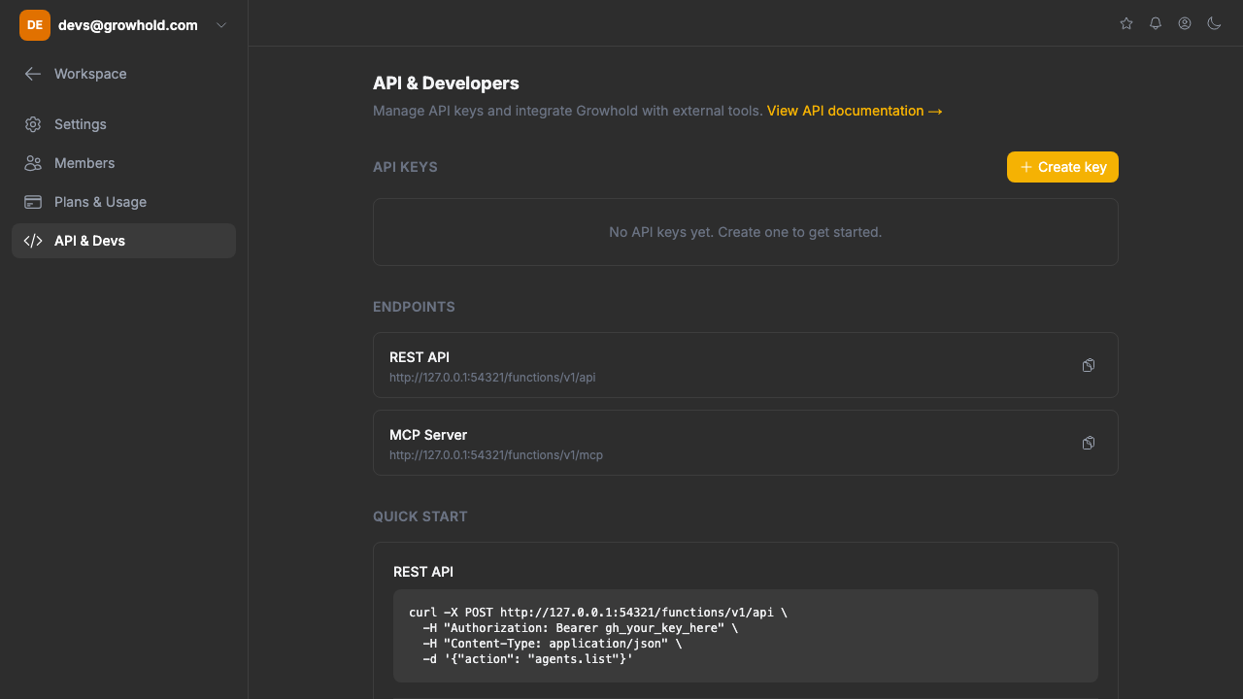1243x699 pixels.
Task: Open the account profile icon
Action: (1184, 23)
